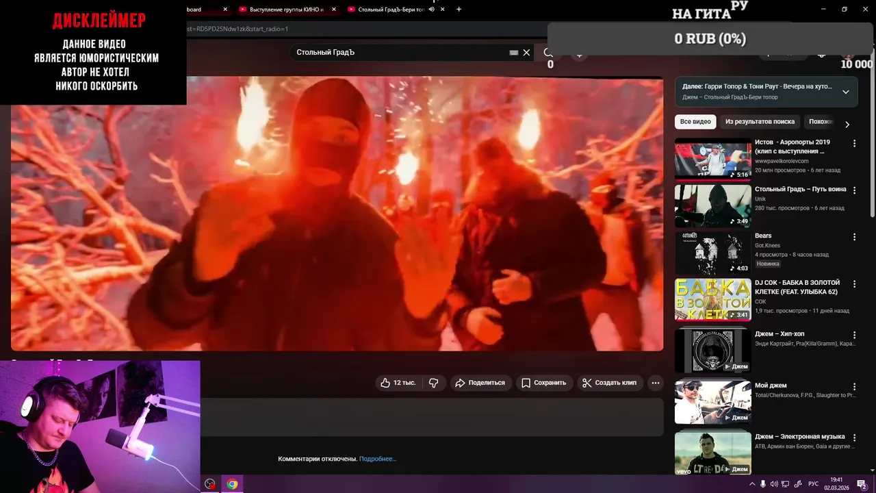Save video with the Сохранить button
This screenshot has width=876, height=493.
pyautogui.click(x=544, y=383)
